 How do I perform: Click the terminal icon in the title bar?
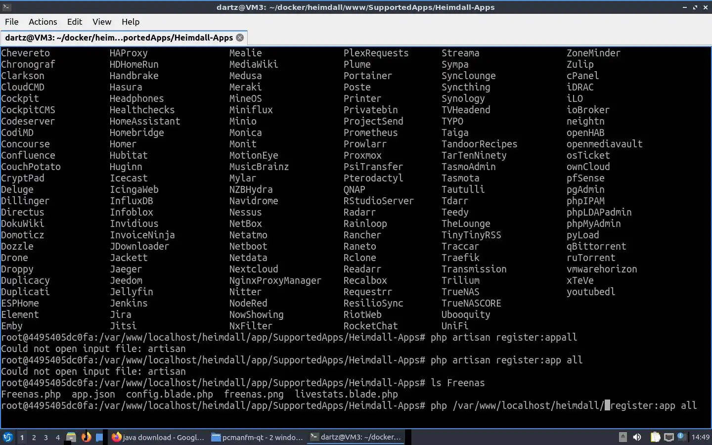[x=6, y=7]
